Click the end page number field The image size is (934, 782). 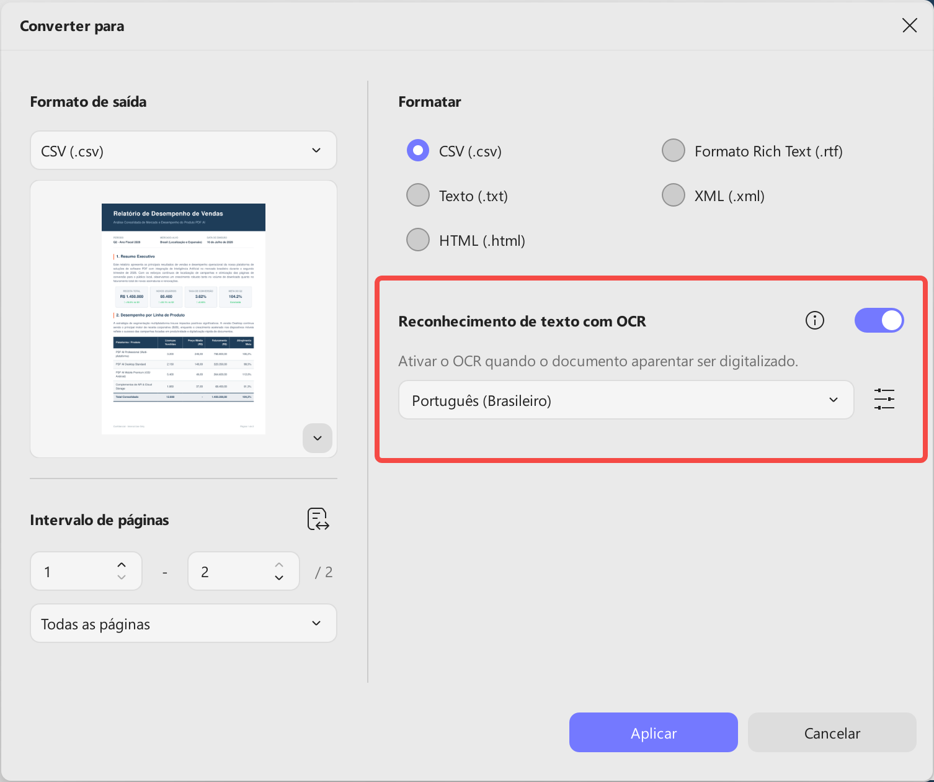click(243, 571)
